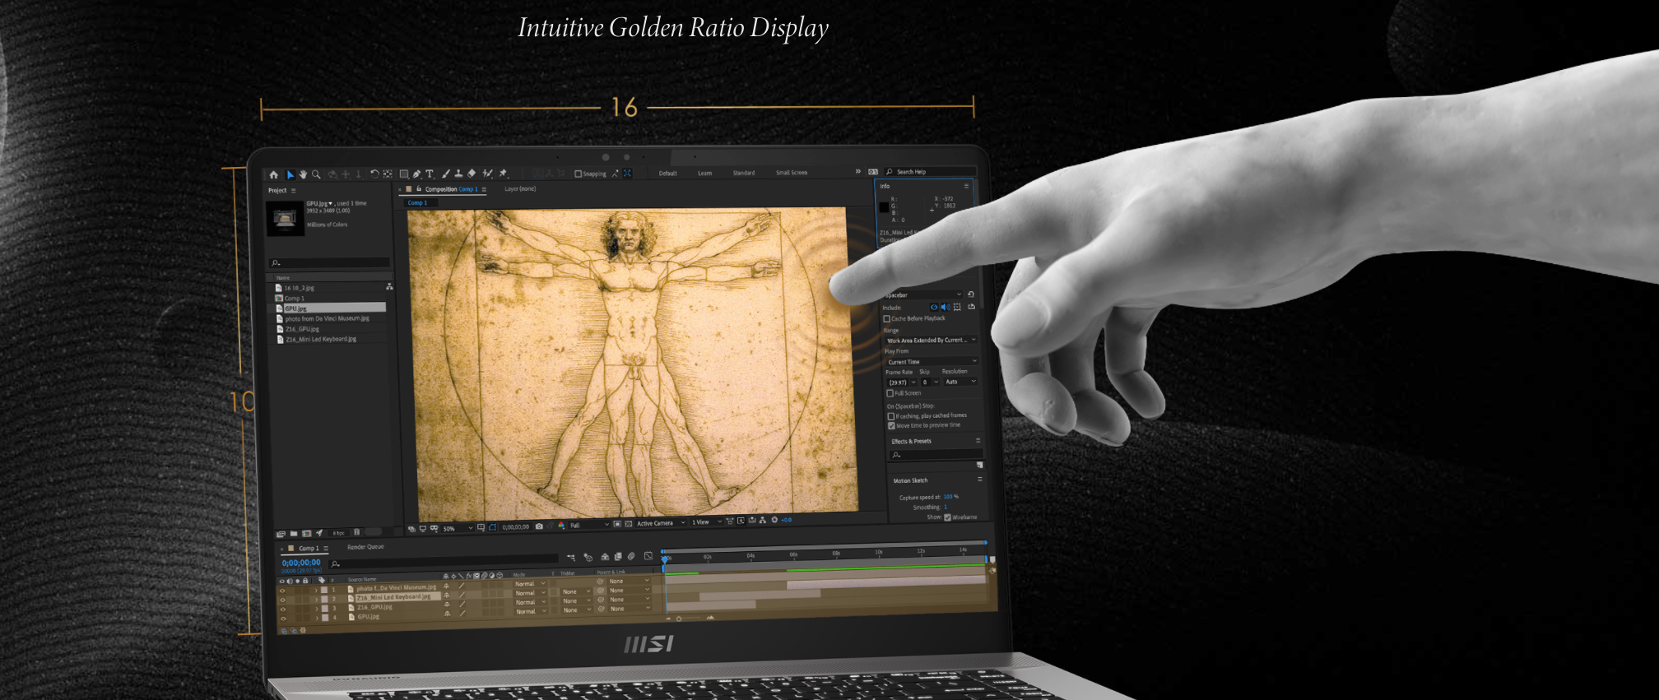Open the Render Queue tab

pyautogui.click(x=365, y=547)
